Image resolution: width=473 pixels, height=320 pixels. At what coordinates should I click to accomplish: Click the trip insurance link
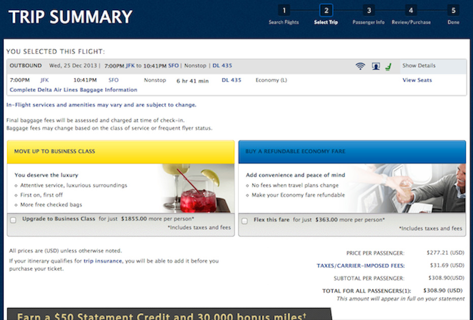[103, 261]
